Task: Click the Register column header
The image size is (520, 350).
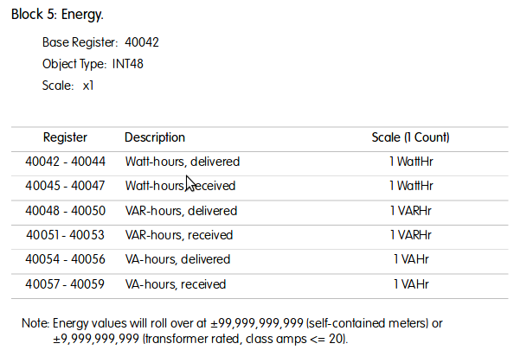Action: tap(65, 137)
